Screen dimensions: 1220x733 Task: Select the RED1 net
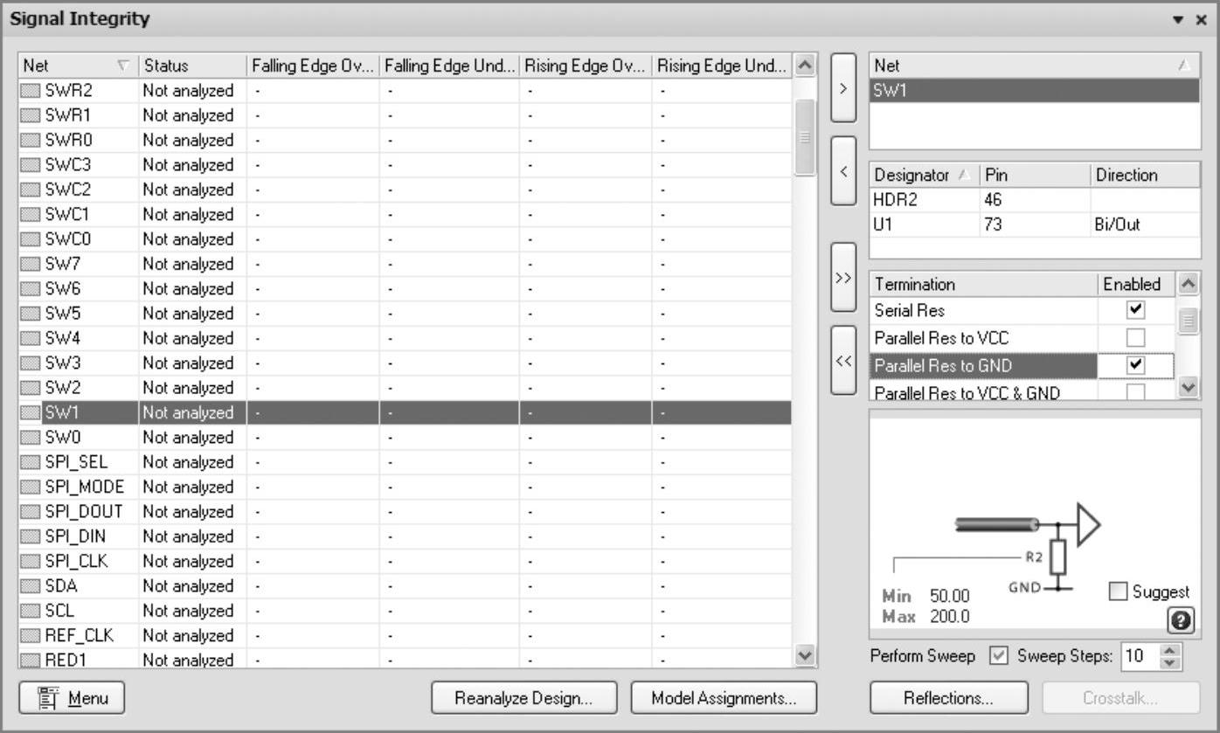pyautogui.click(x=406, y=660)
